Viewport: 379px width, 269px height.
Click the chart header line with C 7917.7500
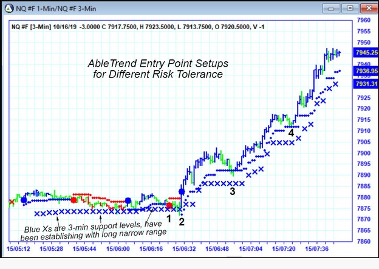[x=138, y=27]
